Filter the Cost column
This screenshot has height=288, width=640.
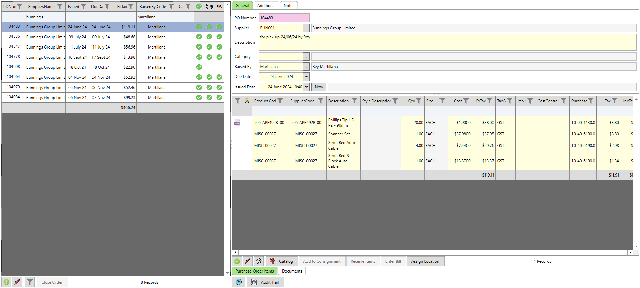(466, 101)
